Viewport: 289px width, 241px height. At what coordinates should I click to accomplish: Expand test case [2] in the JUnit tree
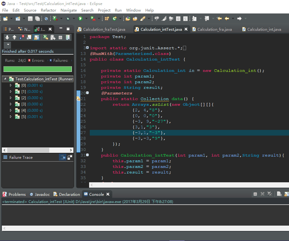(11, 98)
